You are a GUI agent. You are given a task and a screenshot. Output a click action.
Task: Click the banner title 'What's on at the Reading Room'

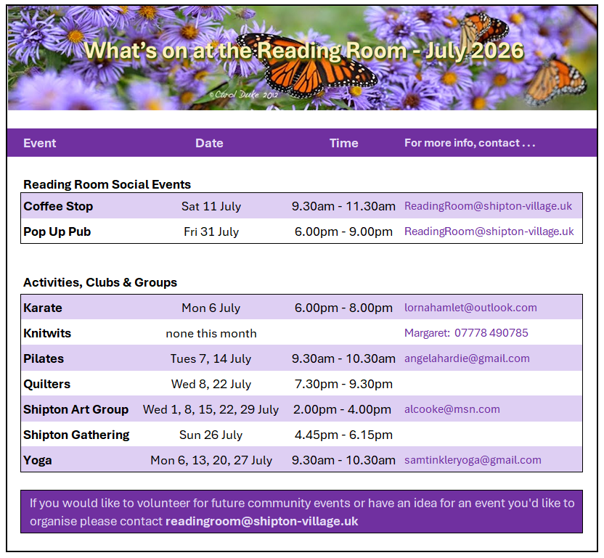(x=245, y=51)
